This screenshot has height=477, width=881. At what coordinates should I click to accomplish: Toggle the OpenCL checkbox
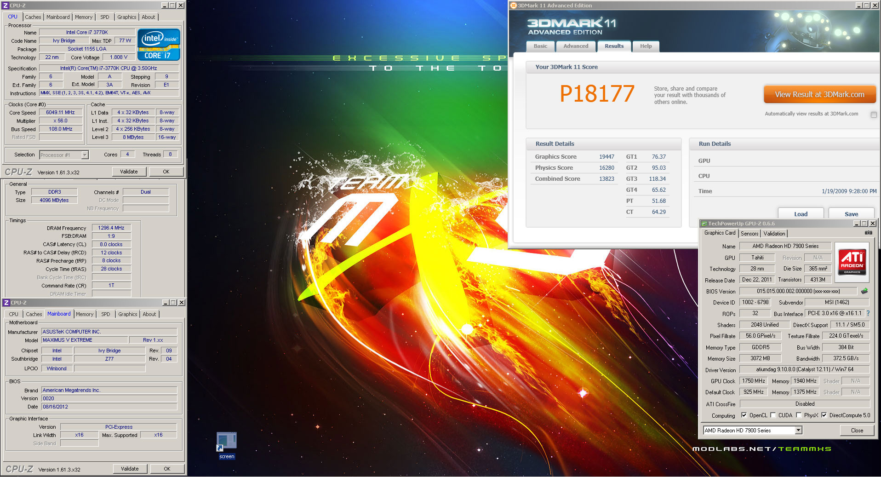744,415
